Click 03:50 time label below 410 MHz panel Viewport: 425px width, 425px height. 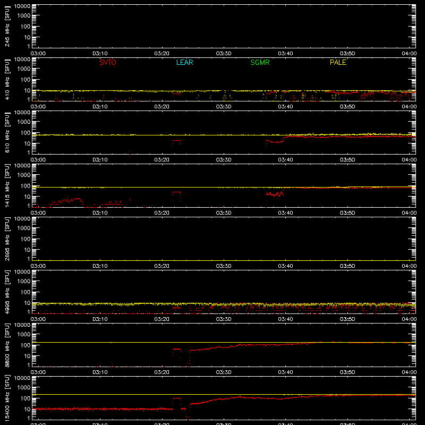[x=347, y=107]
